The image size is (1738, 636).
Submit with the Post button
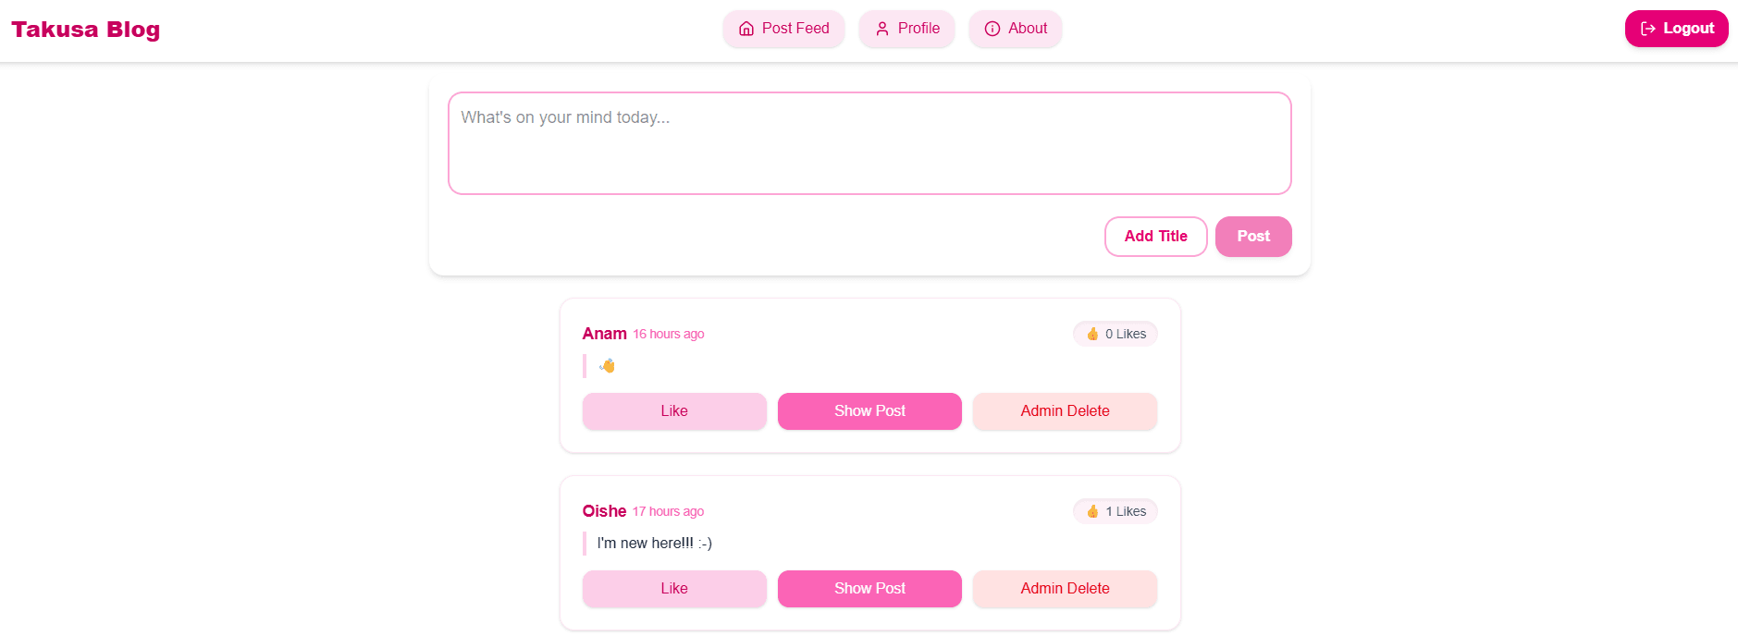coord(1253,237)
